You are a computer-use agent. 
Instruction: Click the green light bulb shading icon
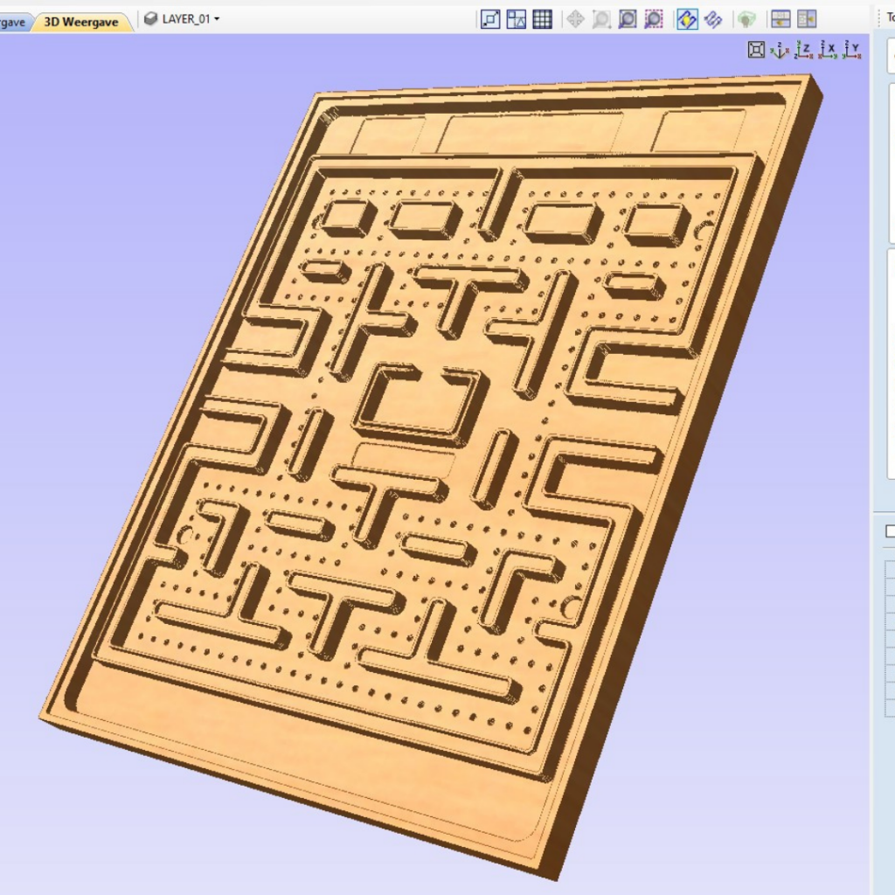click(x=746, y=19)
